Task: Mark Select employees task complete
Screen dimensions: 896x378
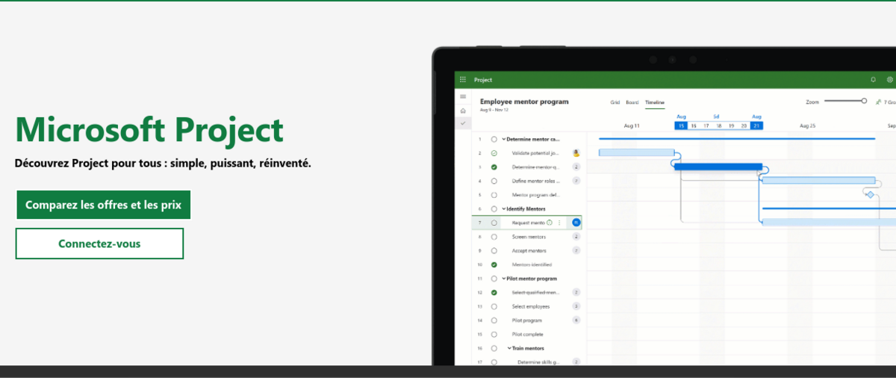Action: tap(494, 306)
